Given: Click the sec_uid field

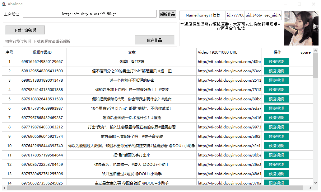Looking at the screenshot, I should (x=272, y=15).
